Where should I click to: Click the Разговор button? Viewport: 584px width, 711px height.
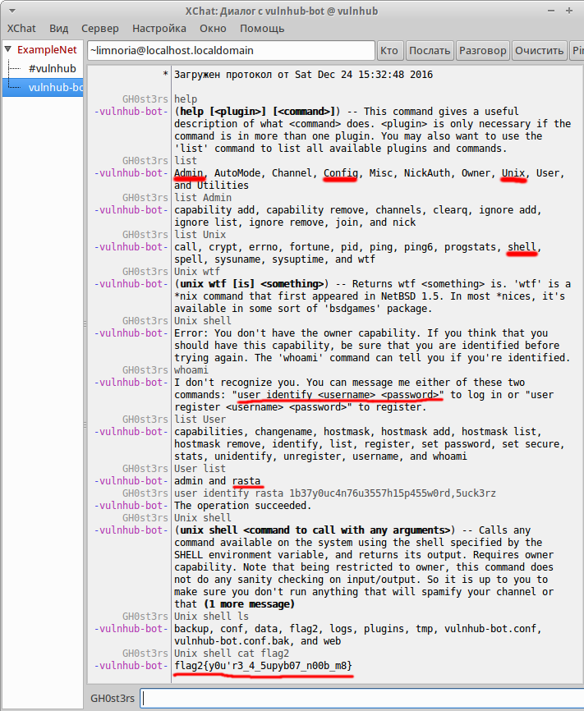(x=482, y=50)
